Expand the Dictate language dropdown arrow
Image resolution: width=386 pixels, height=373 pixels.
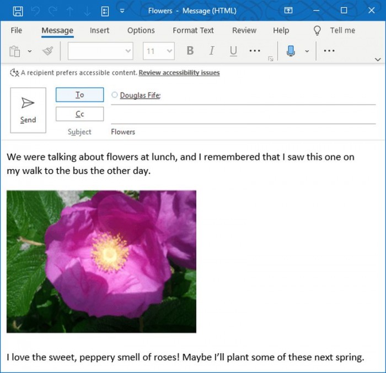click(x=307, y=51)
